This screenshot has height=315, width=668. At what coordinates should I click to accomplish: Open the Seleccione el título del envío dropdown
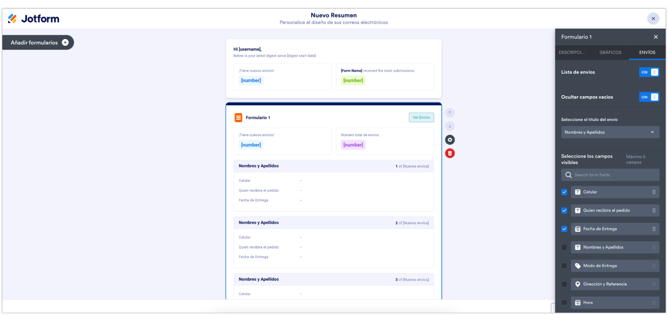tap(610, 132)
